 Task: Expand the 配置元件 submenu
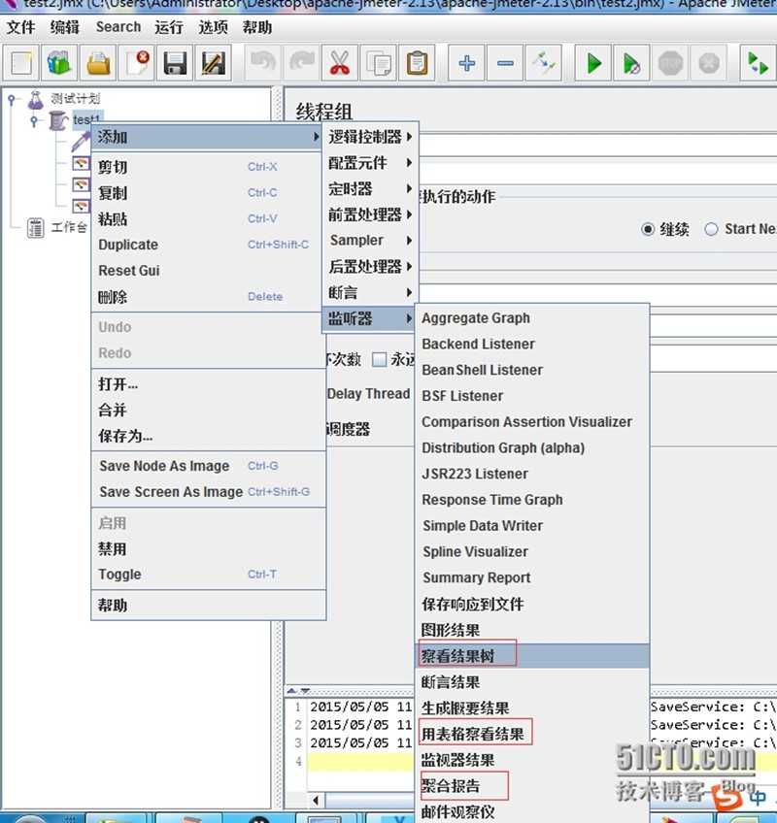click(370, 163)
